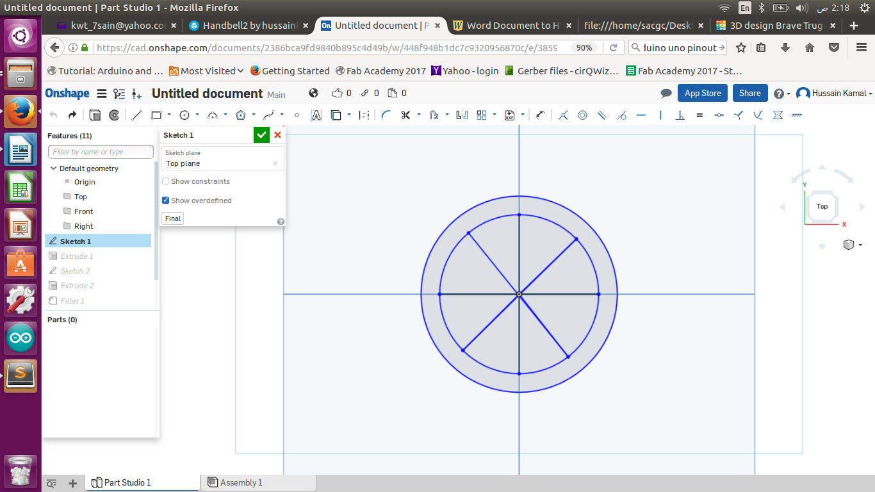
Task: Select the Corner rectangle tool
Action: pyautogui.click(x=156, y=115)
